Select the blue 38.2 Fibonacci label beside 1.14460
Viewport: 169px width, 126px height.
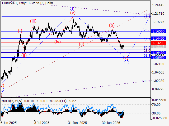click(147, 40)
